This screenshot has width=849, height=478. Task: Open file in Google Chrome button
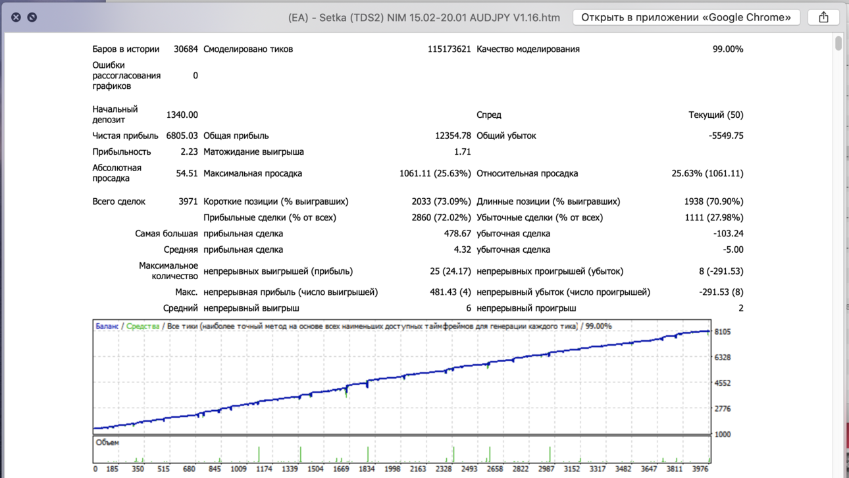point(686,17)
